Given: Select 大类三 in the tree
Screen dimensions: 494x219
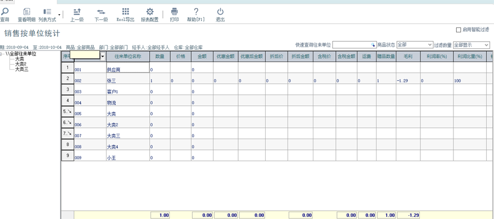Looking at the screenshot, I should (x=22, y=69).
